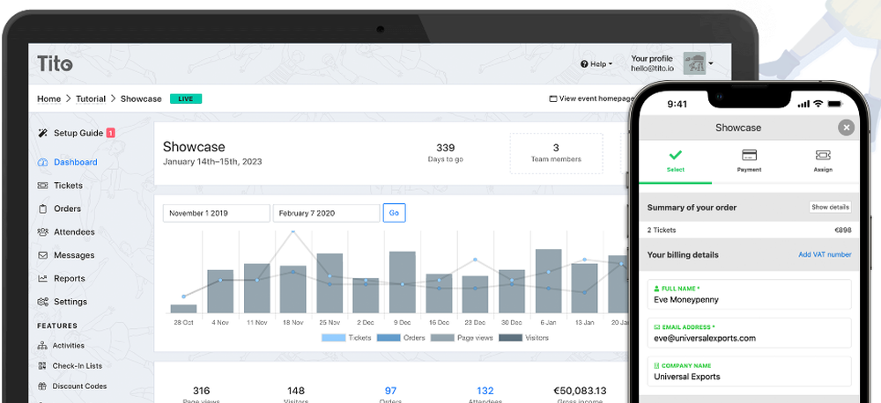Select Dashboard in the sidebar

coord(75,162)
